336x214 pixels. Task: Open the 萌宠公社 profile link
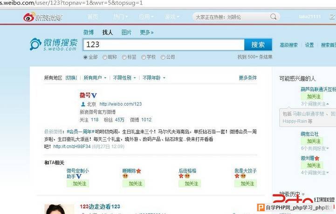[309, 134]
